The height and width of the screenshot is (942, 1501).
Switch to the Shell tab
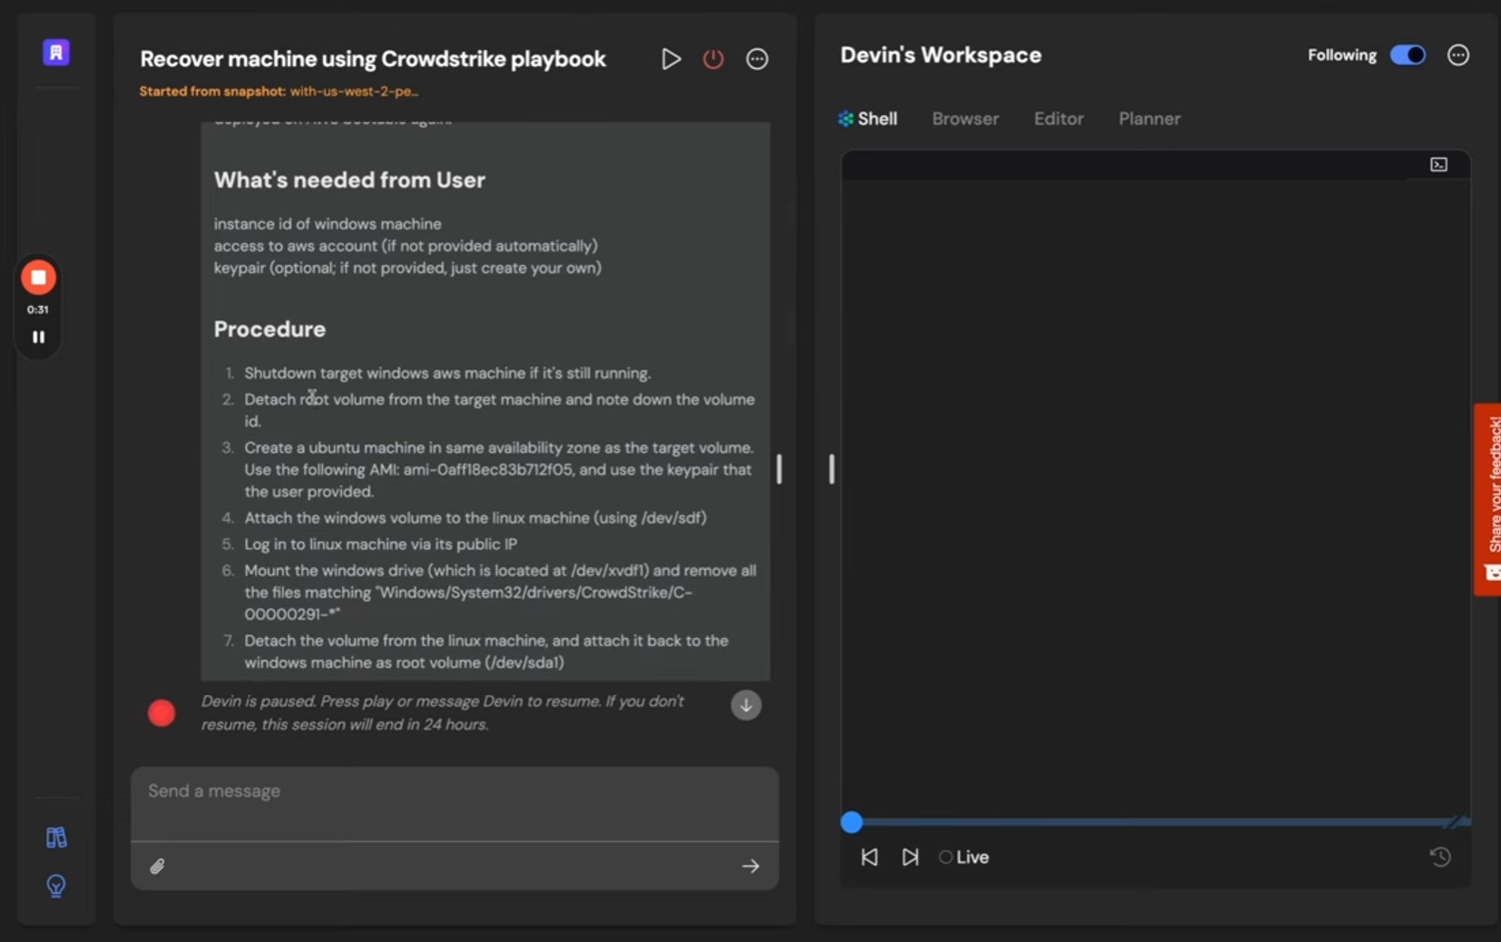pyautogui.click(x=868, y=119)
